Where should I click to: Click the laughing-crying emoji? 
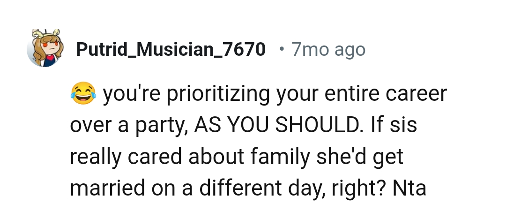point(83,93)
